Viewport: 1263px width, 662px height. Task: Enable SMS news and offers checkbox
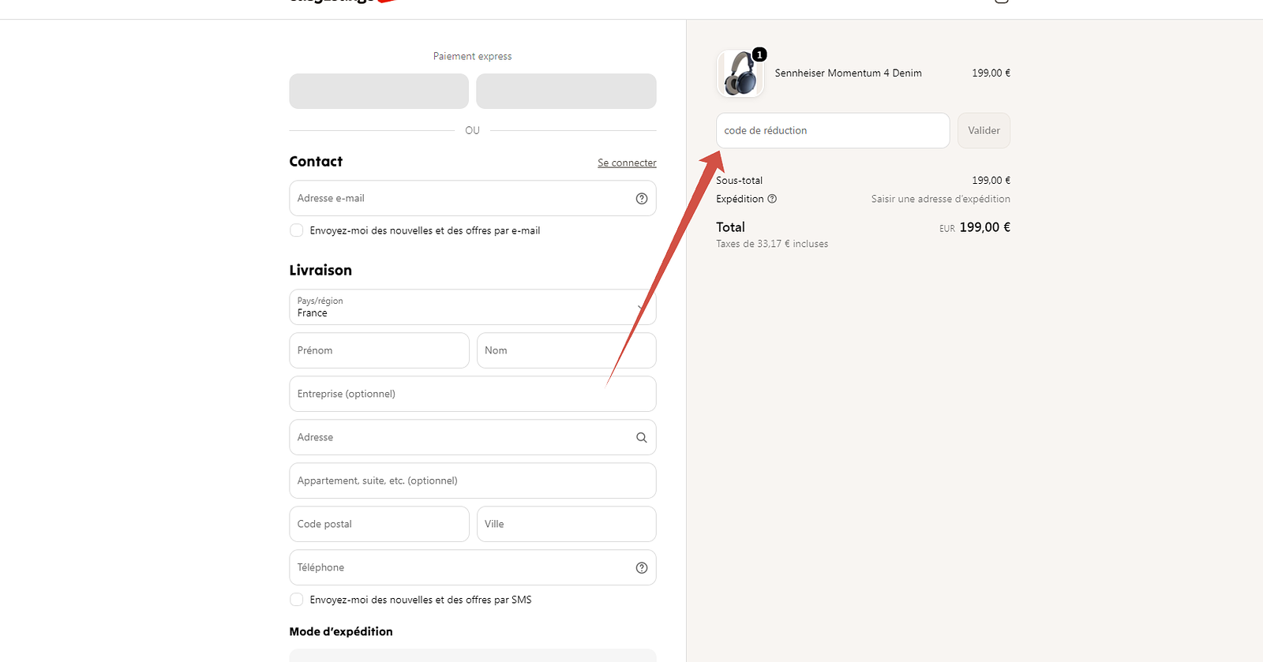(x=297, y=600)
